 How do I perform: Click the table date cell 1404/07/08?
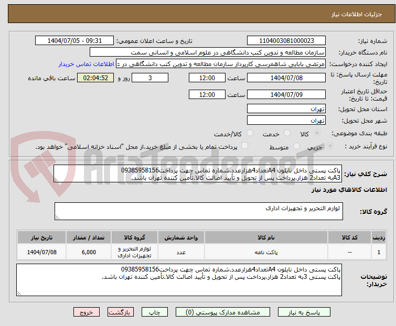[41, 252]
